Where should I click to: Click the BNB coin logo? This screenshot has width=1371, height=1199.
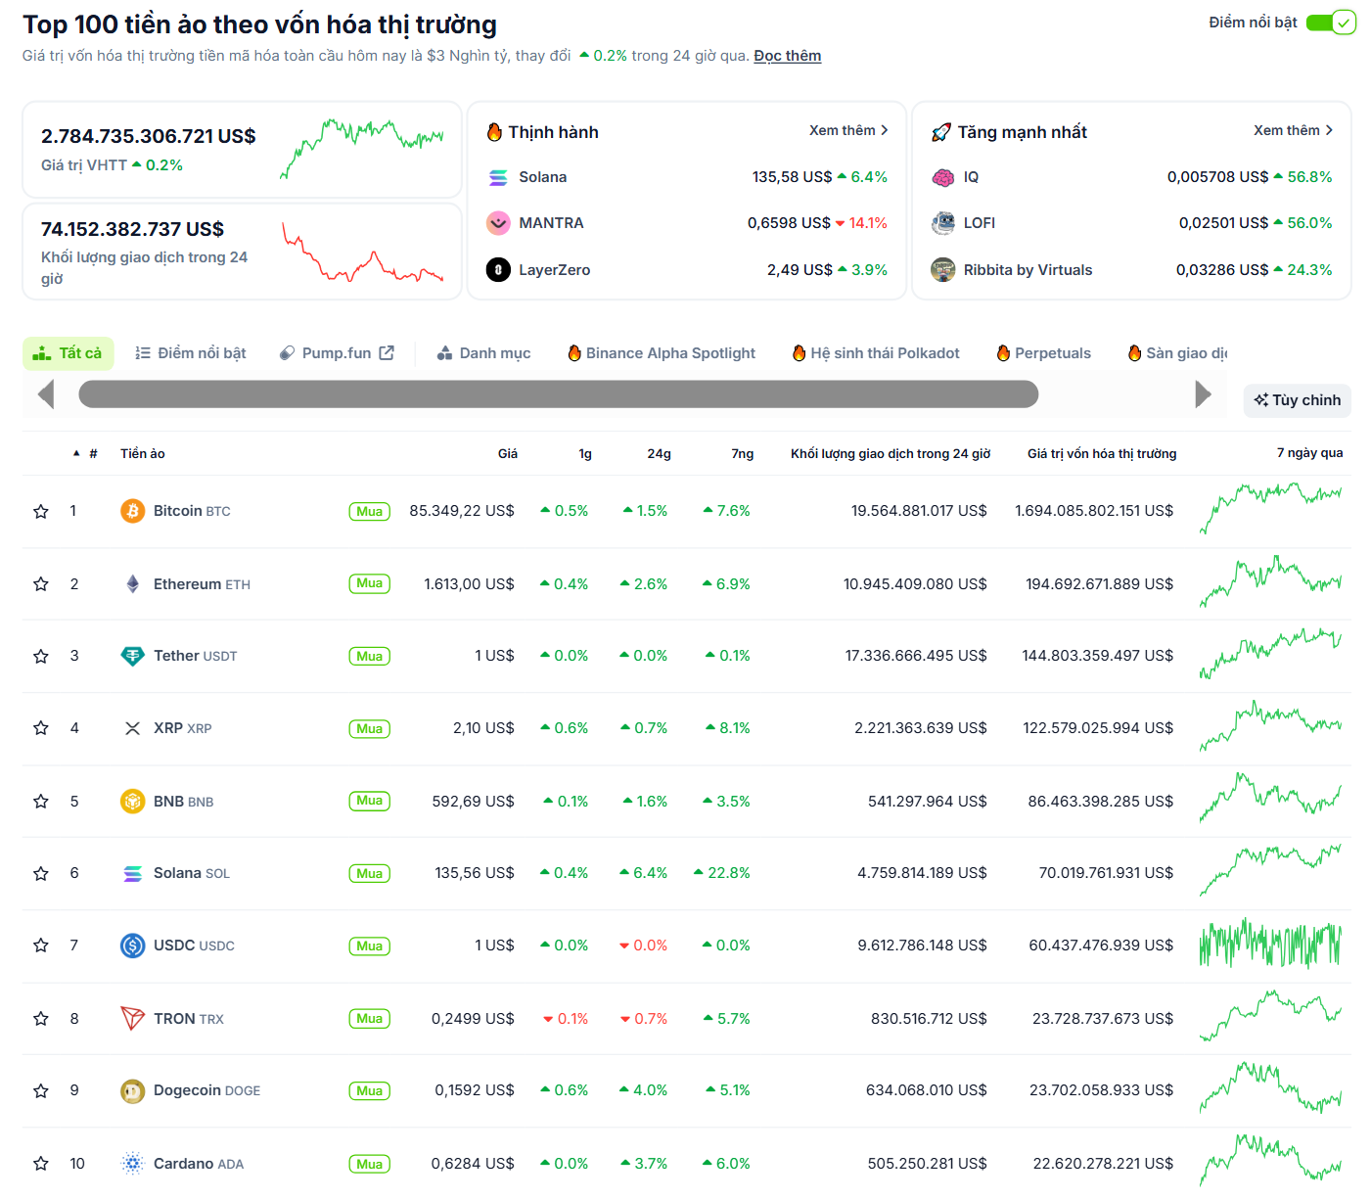[x=132, y=802]
